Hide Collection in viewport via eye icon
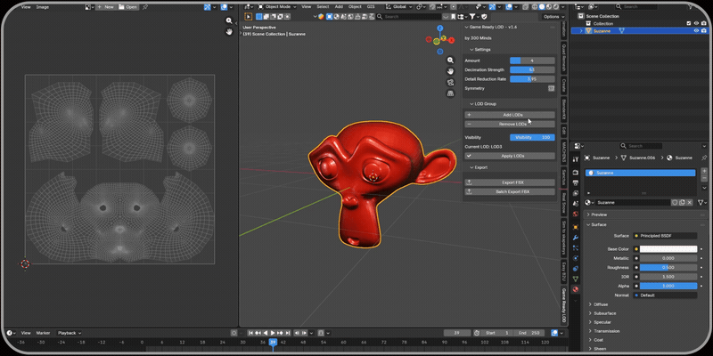This screenshot has height=356, width=713. click(696, 24)
